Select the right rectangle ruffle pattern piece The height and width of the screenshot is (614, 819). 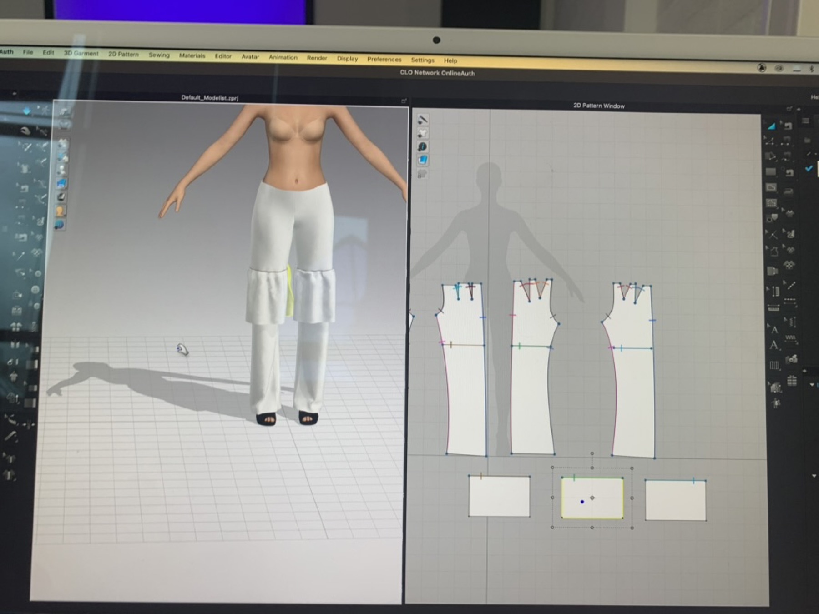[x=676, y=500]
